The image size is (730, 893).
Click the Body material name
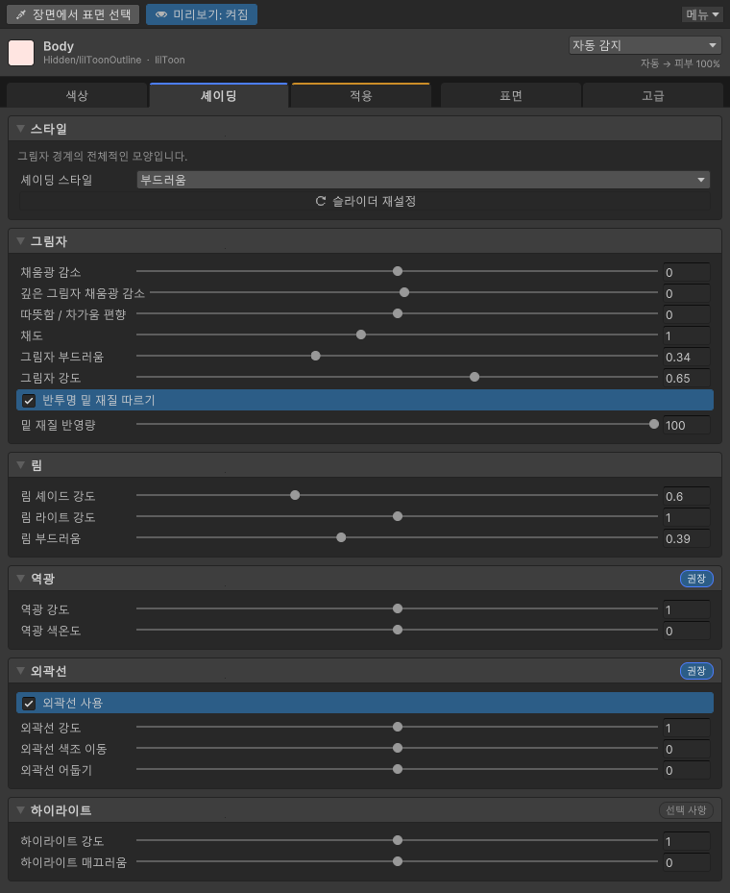[59, 46]
